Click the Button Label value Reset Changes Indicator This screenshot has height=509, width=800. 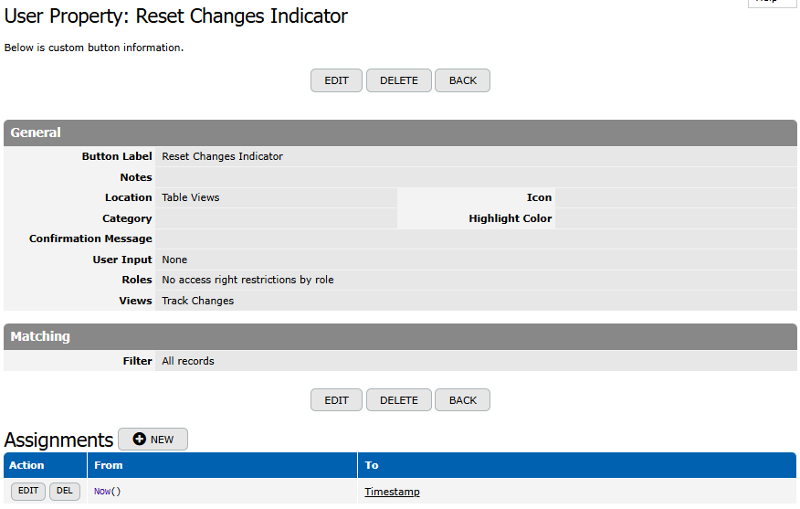222,156
